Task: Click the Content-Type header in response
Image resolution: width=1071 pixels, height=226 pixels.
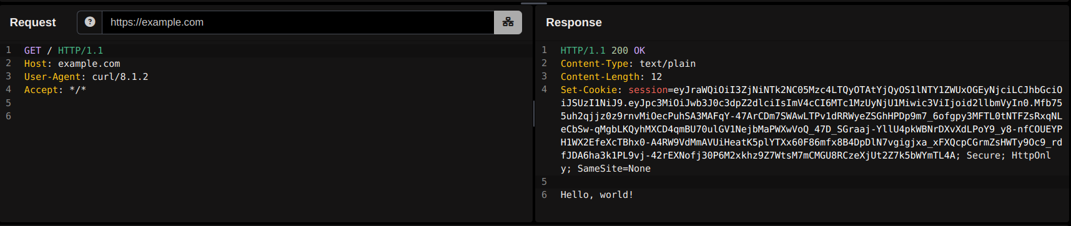Action: coord(628,64)
